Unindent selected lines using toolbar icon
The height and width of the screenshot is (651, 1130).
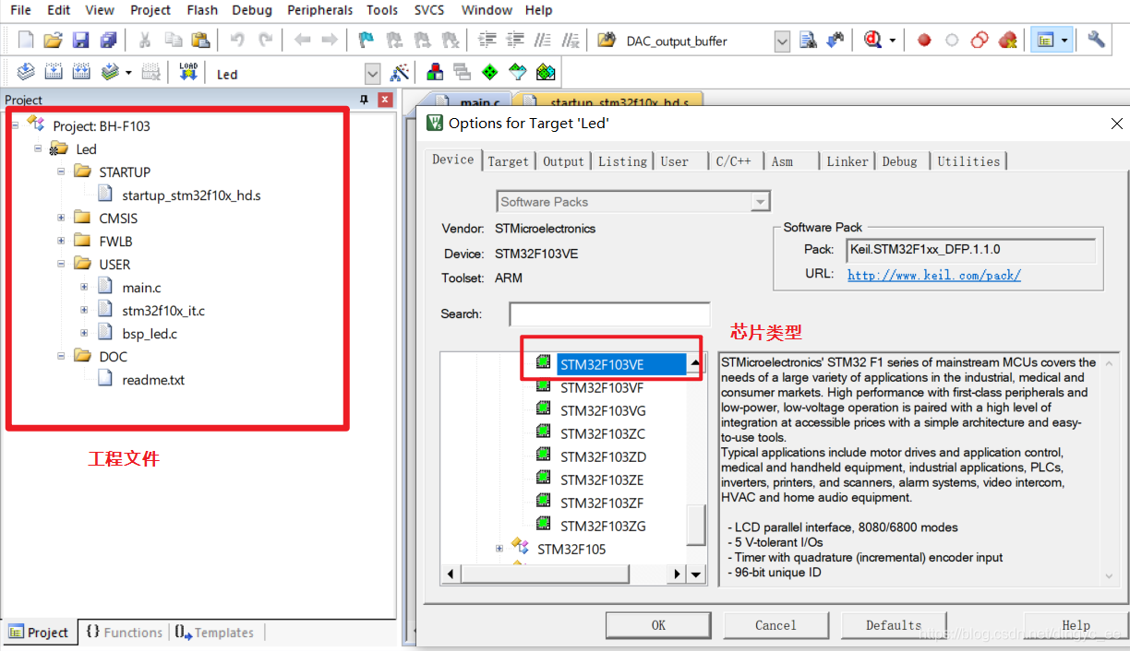coord(515,40)
